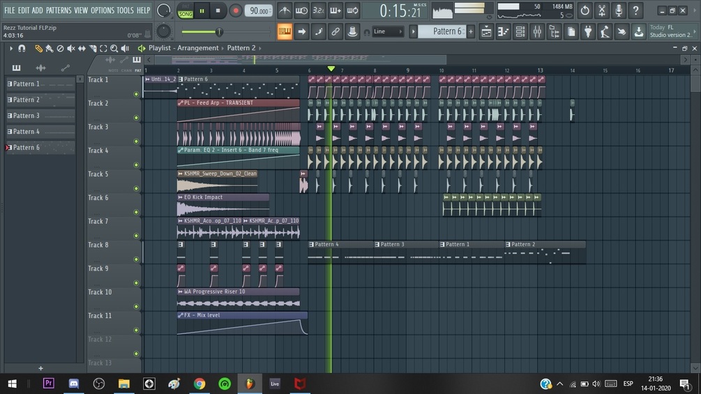
Task: Select the slice tool
Action: click(x=93, y=48)
